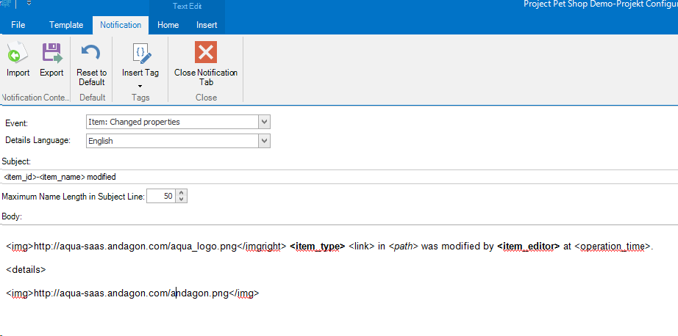Click the red Close Notification Tab icon
This screenshot has width=678, height=336.
click(206, 53)
